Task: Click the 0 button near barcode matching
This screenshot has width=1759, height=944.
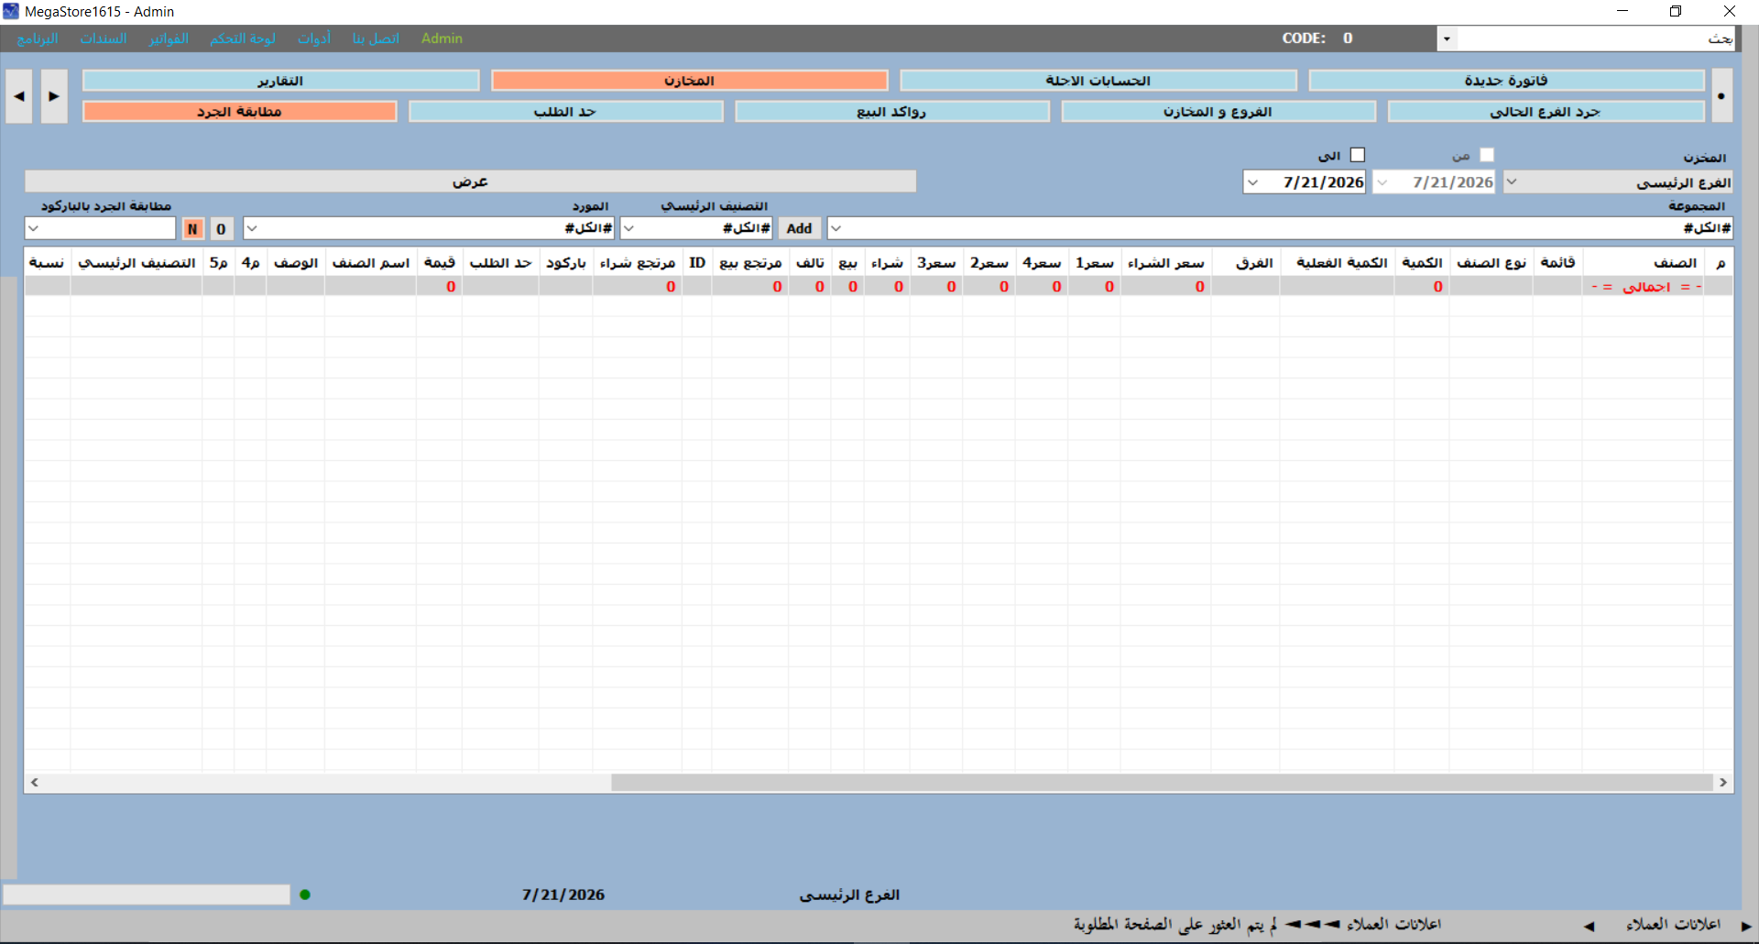Action: point(221,229)
